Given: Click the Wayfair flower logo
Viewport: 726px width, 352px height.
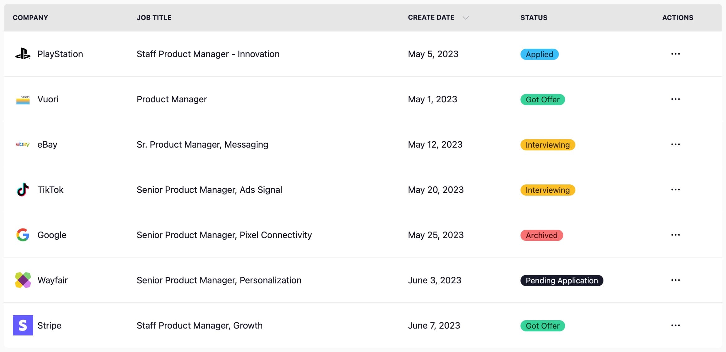Looking at the screenshot, I should [22, 280].
